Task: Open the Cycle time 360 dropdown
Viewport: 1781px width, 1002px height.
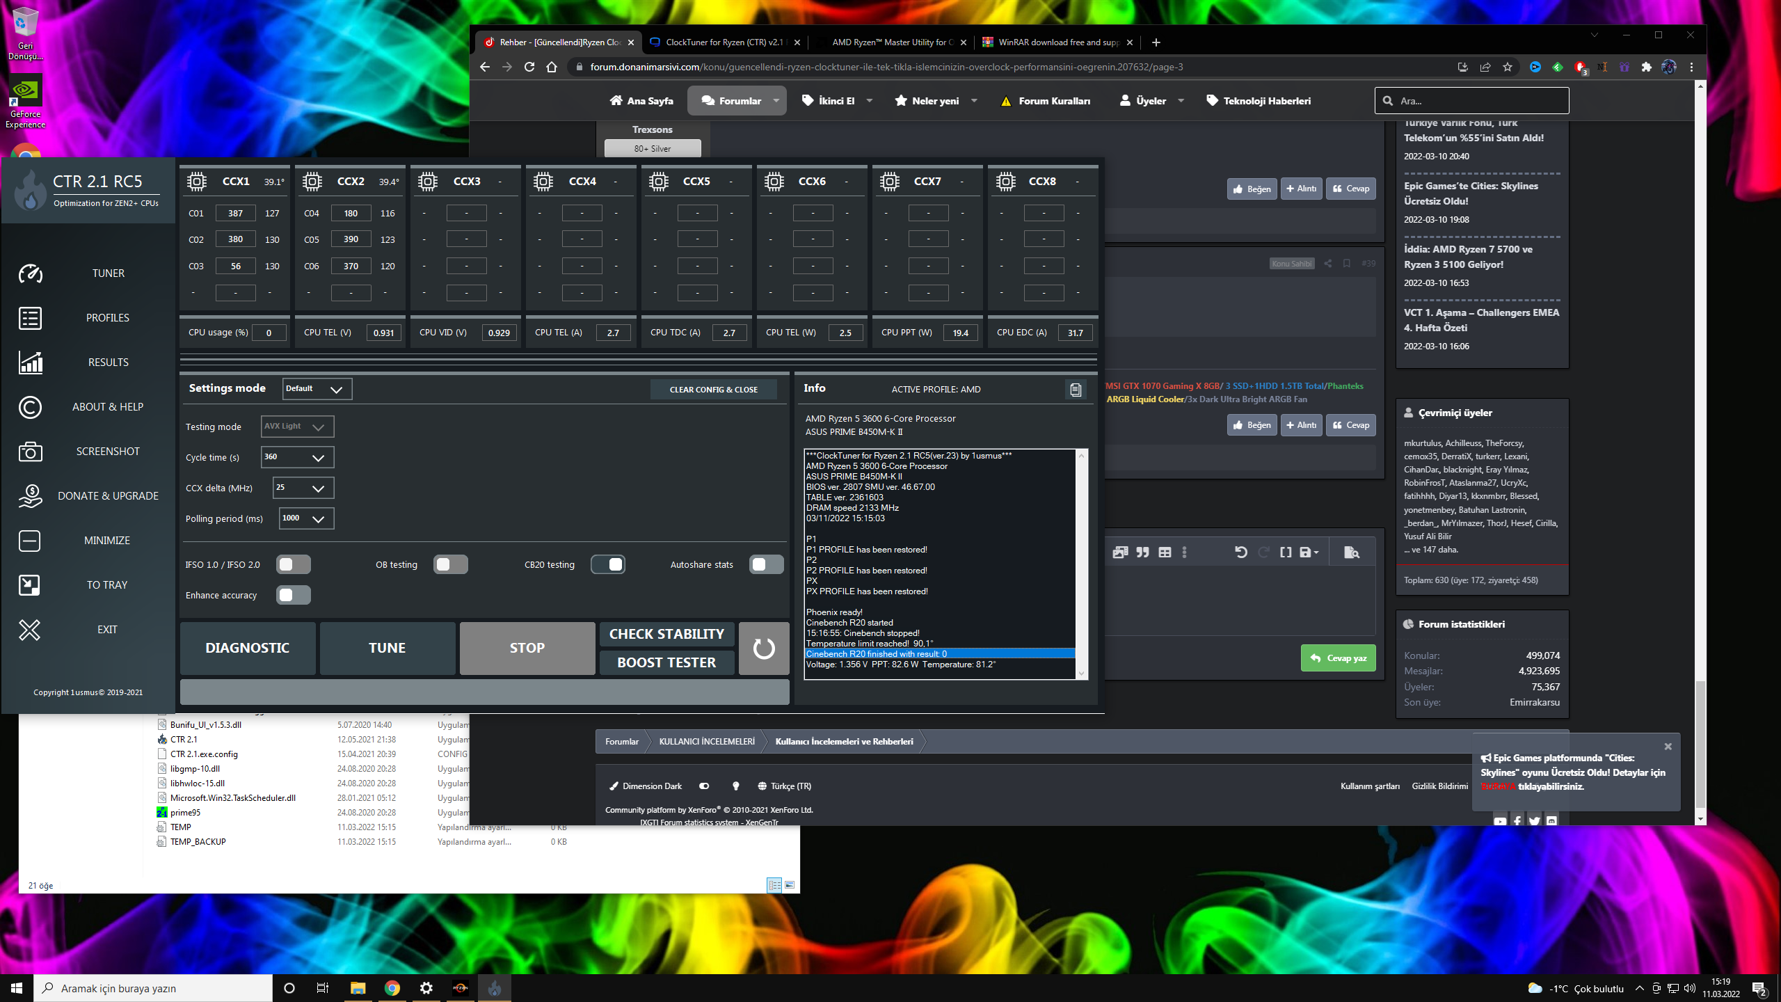Action: (x=298, y=457)
